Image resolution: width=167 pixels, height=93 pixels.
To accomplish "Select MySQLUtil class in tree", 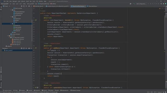I will pos(17,31).
